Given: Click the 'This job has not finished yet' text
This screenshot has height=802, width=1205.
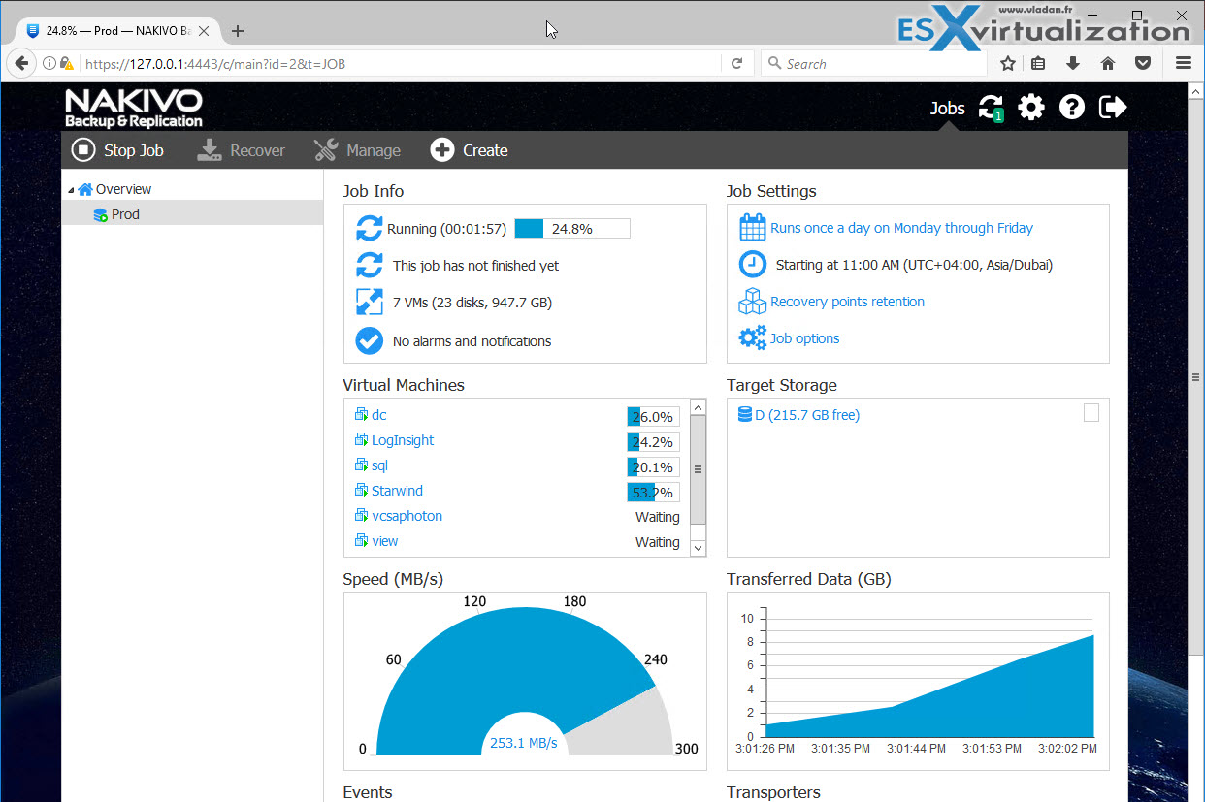Looking at the screenshot, I should 475,266.
